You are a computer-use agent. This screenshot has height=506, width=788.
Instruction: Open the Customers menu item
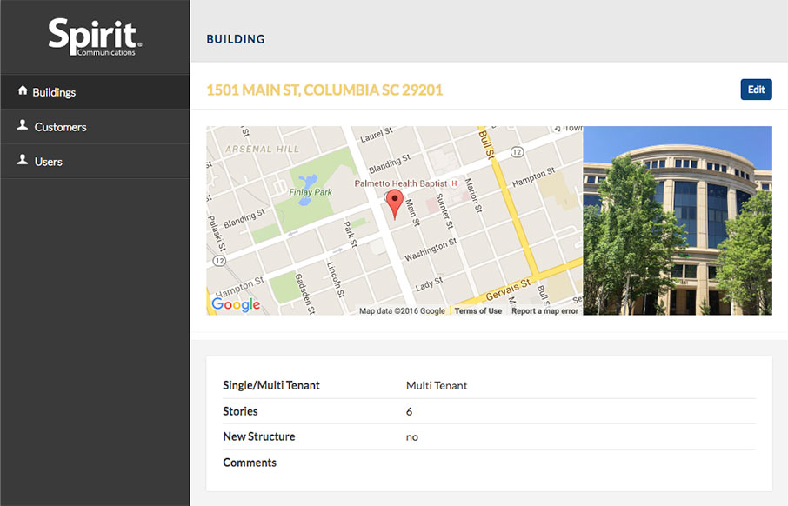[95, 127]
